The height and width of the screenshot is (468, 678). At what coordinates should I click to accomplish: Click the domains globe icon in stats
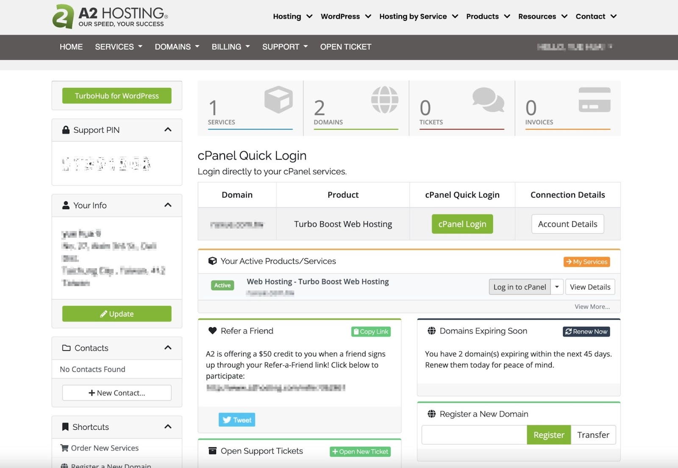[385, 100]
